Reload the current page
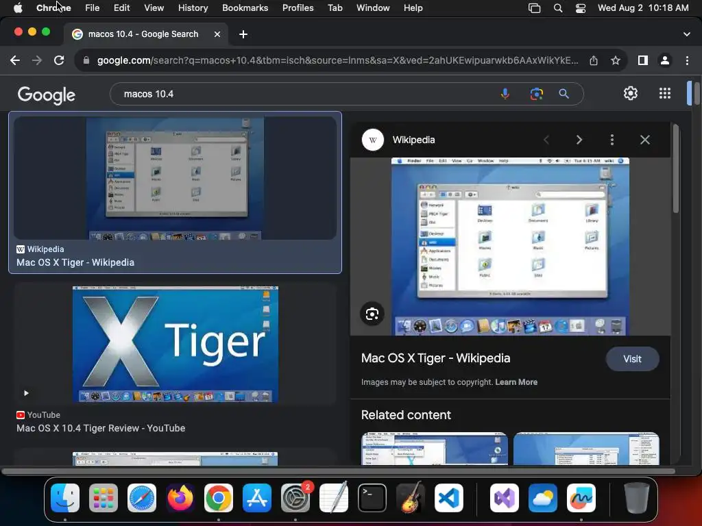The height and width of the screenshot is (526, 702). point(59,60)
